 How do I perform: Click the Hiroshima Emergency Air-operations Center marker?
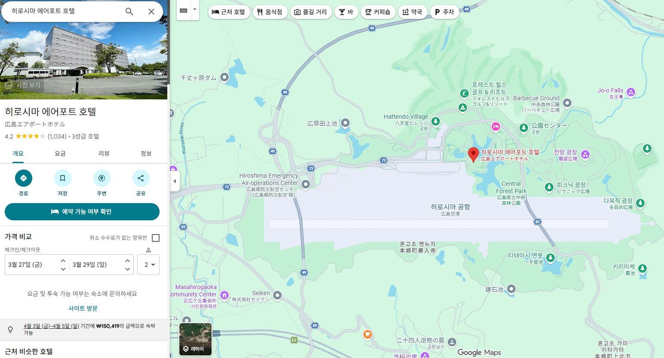coord(306,185)
